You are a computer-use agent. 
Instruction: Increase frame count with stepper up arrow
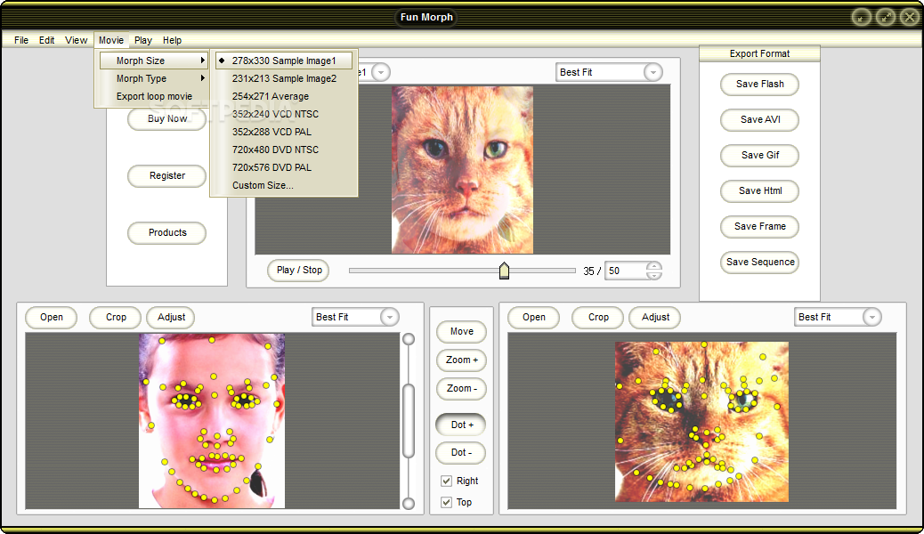[x=653, y=266]
